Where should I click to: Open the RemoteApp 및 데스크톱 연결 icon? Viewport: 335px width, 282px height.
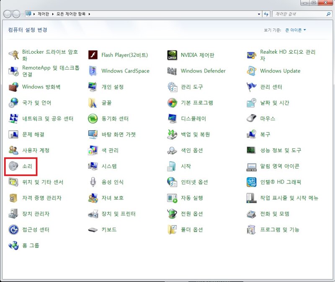coord(13,71)
